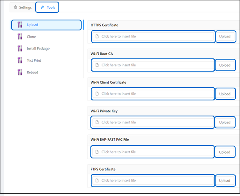Upload the FTPS Certificate file

(225, 181)
